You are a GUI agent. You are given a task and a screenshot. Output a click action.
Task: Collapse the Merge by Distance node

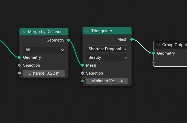[25, 32]
